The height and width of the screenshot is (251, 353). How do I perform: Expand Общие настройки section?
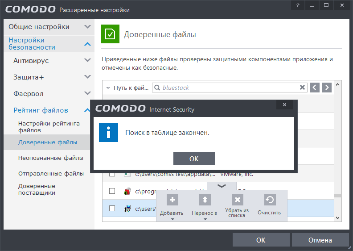(x=87, y=27)
